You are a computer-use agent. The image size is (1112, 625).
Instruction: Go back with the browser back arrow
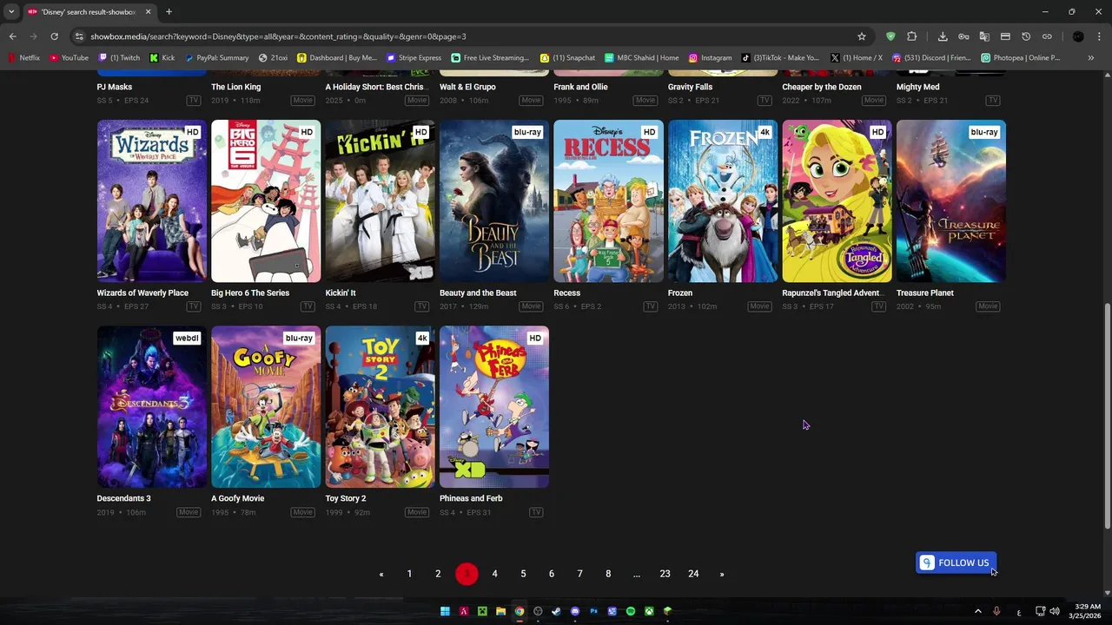12,36
